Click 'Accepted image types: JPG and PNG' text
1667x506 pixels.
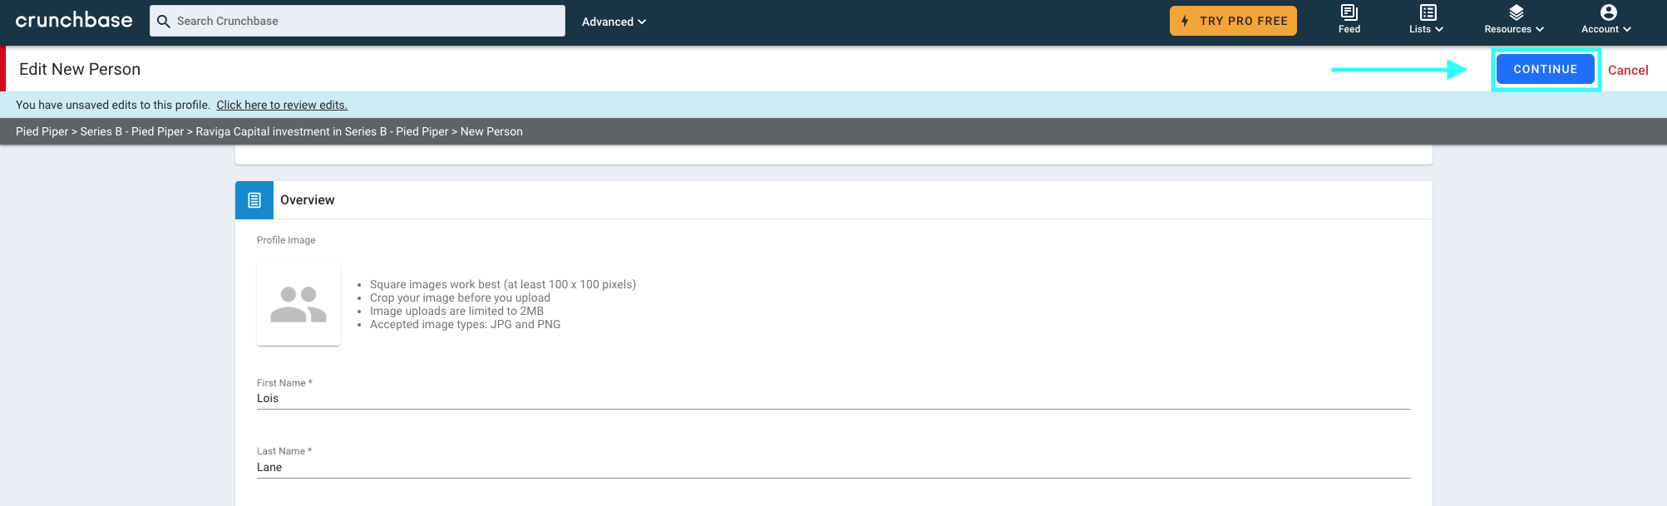point(466,324)
